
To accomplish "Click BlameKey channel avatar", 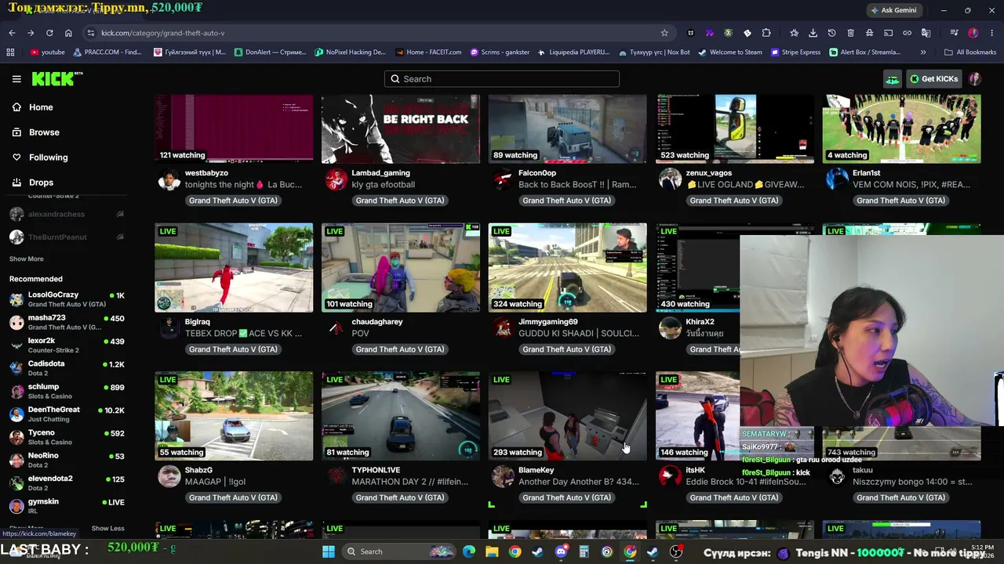I will click(x=503, y=476).
